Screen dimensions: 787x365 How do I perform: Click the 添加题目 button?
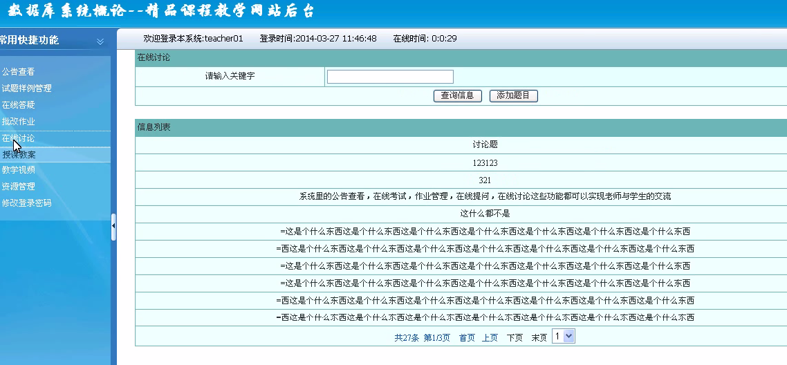(x=513, y=96)
